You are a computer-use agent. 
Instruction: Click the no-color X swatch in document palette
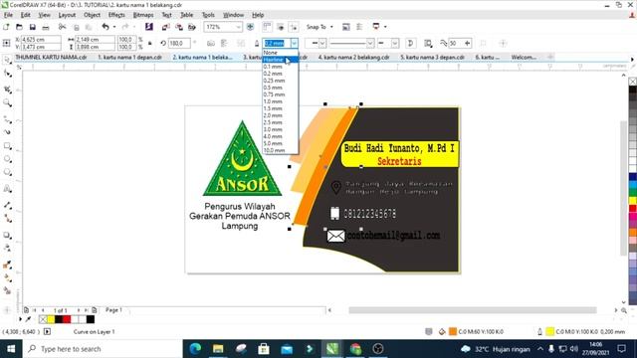pyautogui.click(x=43, y=319)
